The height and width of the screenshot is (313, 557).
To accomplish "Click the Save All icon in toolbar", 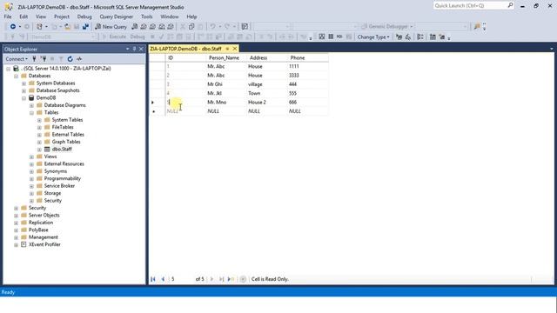I will pyautogui.click(x=85, y=27).
